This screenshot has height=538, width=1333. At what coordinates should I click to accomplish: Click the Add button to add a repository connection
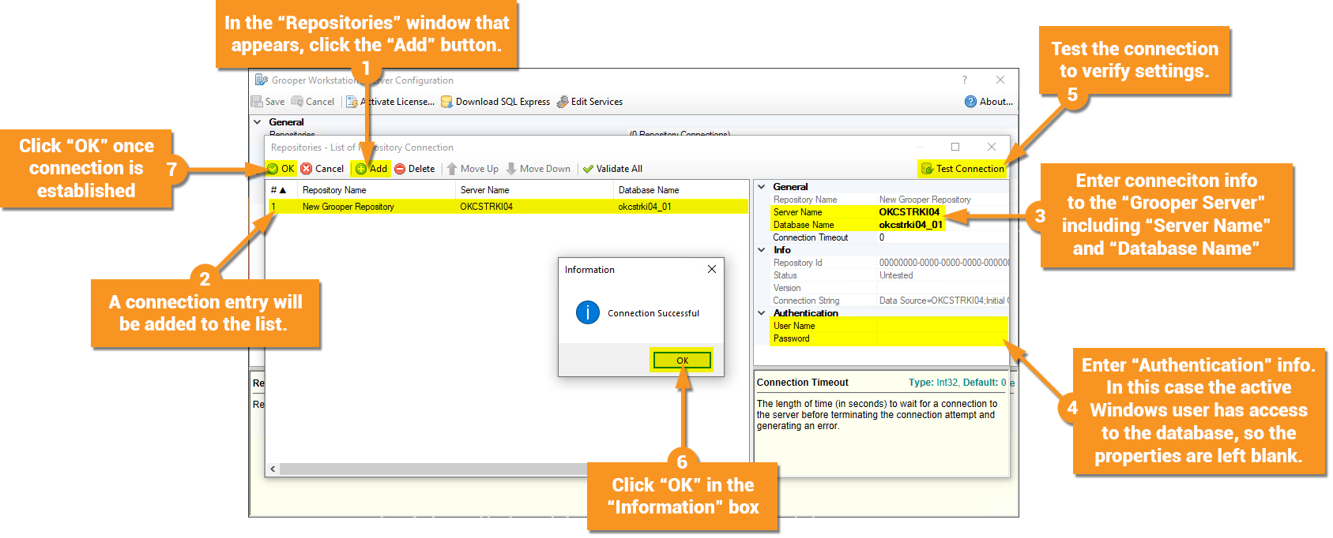point(371,169)
